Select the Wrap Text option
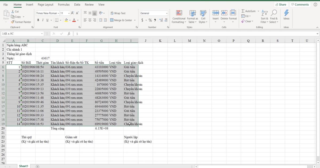The width and height of the screenshot is (320, 168). click(x=118, y=13)
